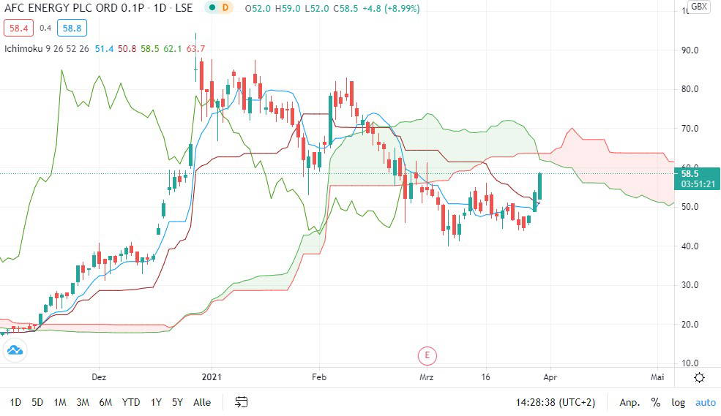Click the Ichimoku value 62.1
Image resolution: width=721 pixels, height=416 pixels.
point(173,49)
